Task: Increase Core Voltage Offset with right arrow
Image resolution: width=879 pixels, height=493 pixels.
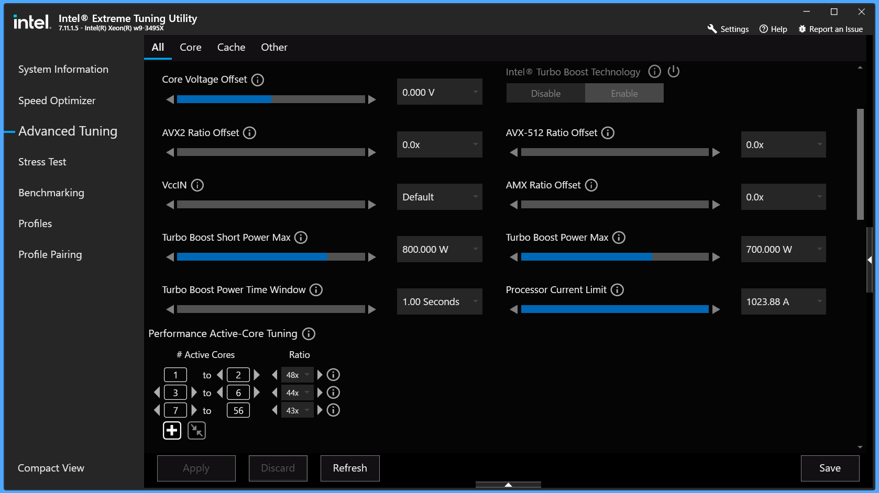Action: pyautogui.click(x=372, y=99)
